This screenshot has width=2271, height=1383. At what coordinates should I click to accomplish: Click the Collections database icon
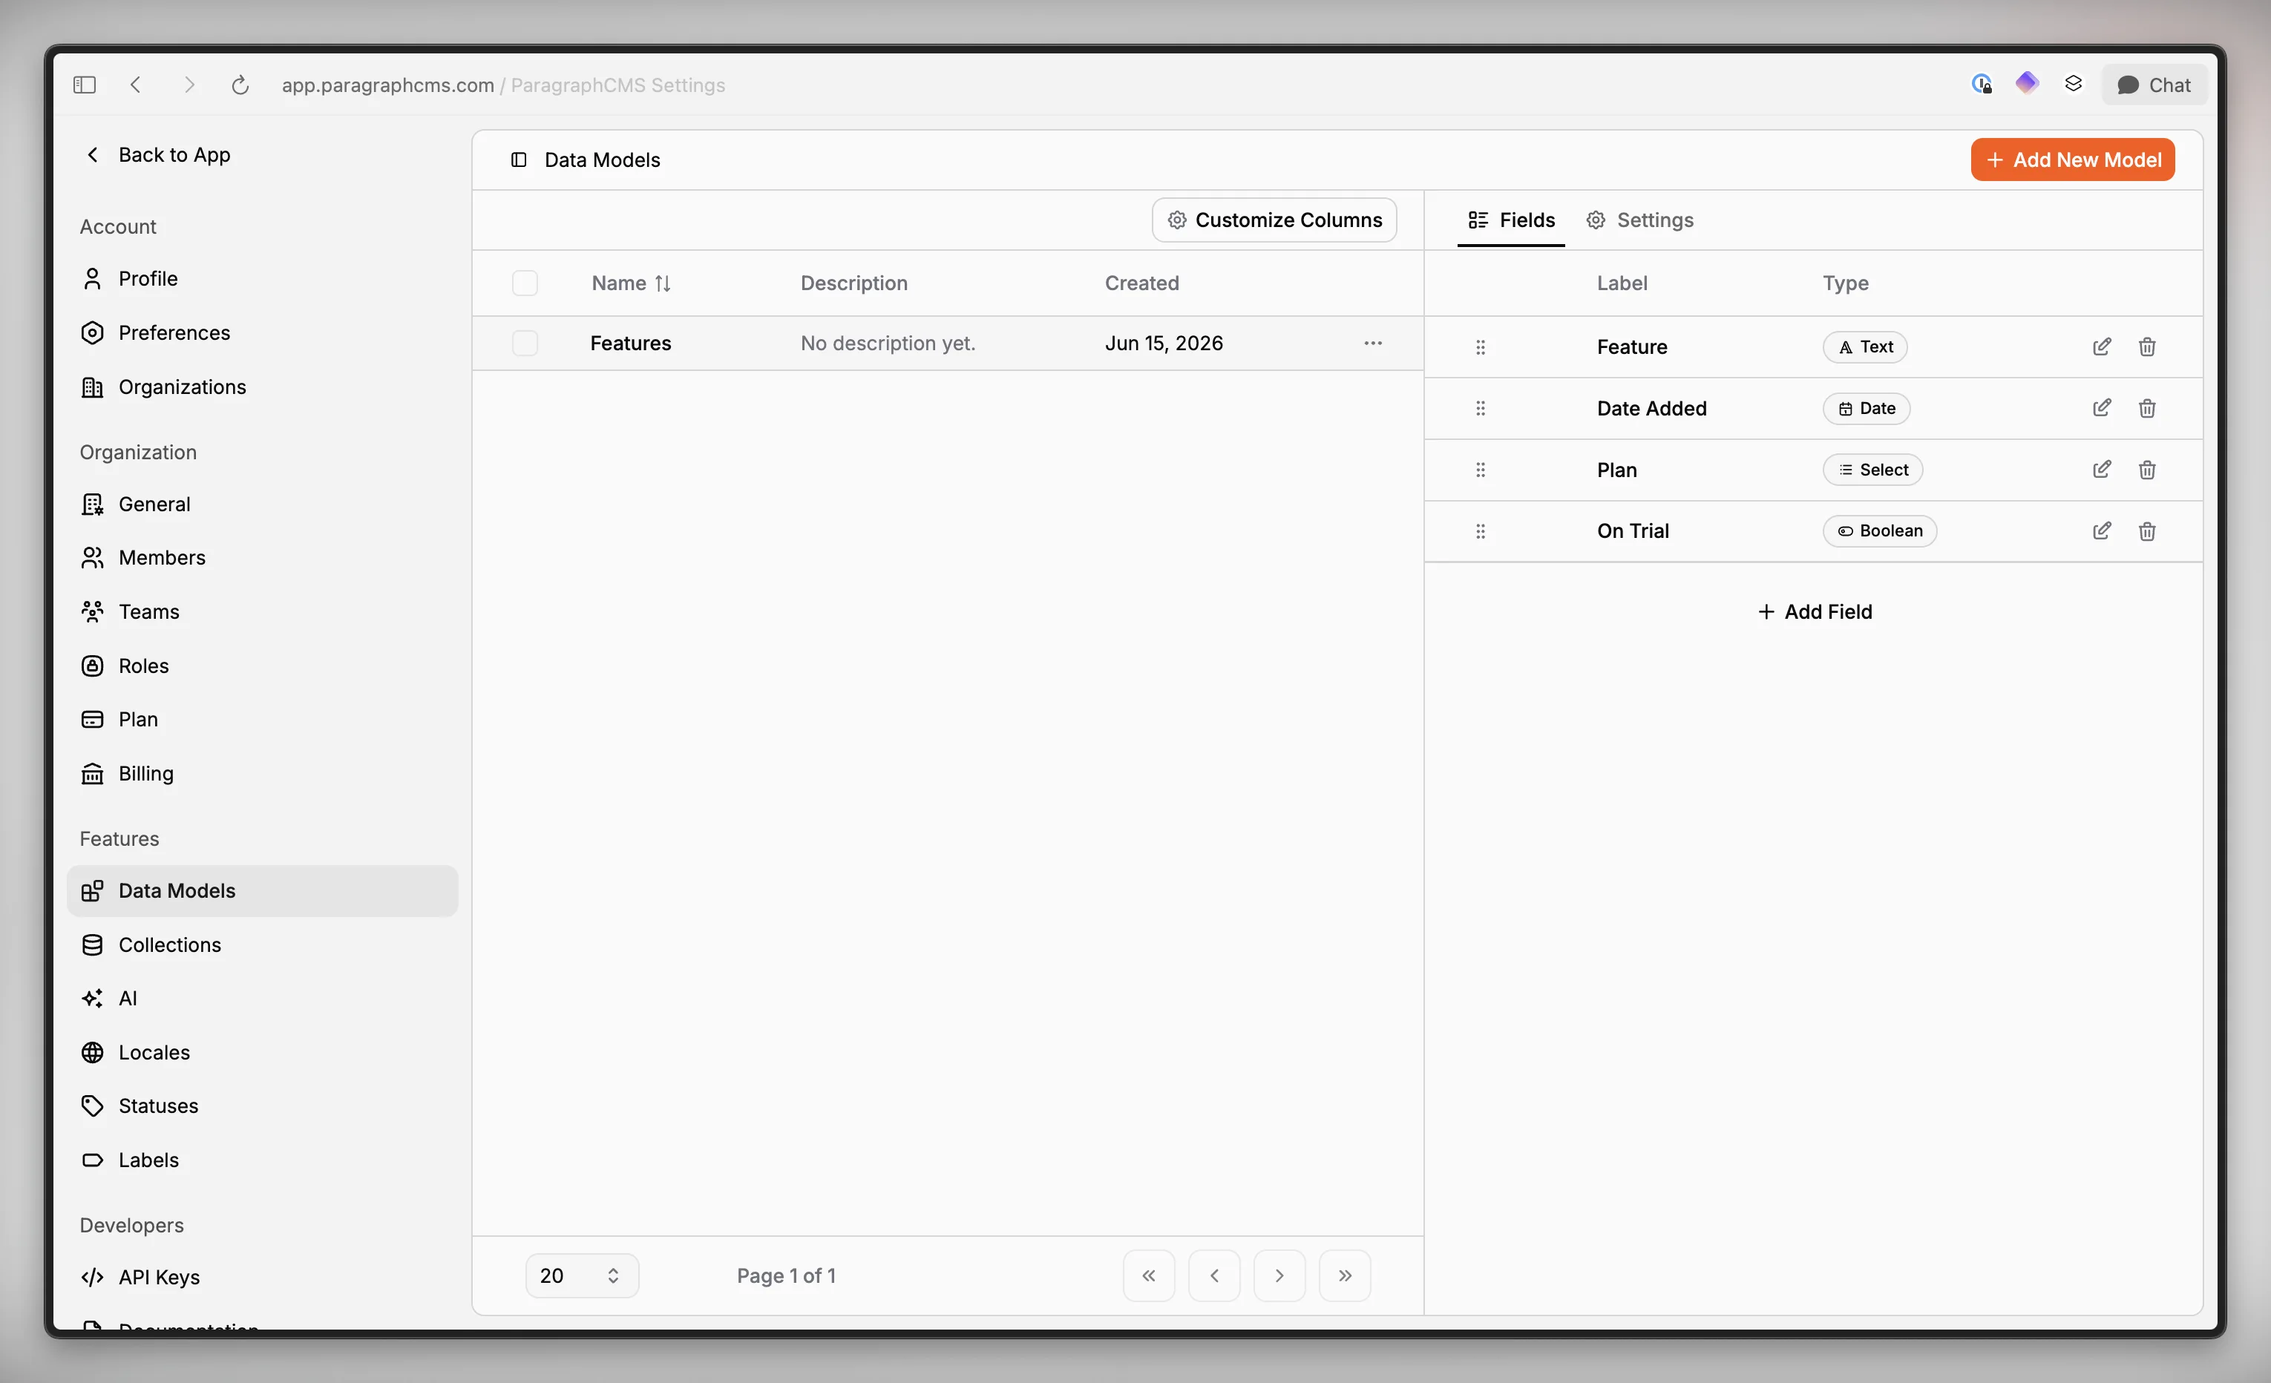coord(92,945)
